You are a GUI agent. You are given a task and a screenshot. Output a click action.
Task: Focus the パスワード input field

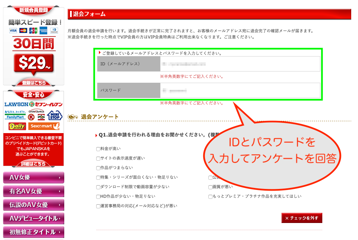(x=240, y=91)
